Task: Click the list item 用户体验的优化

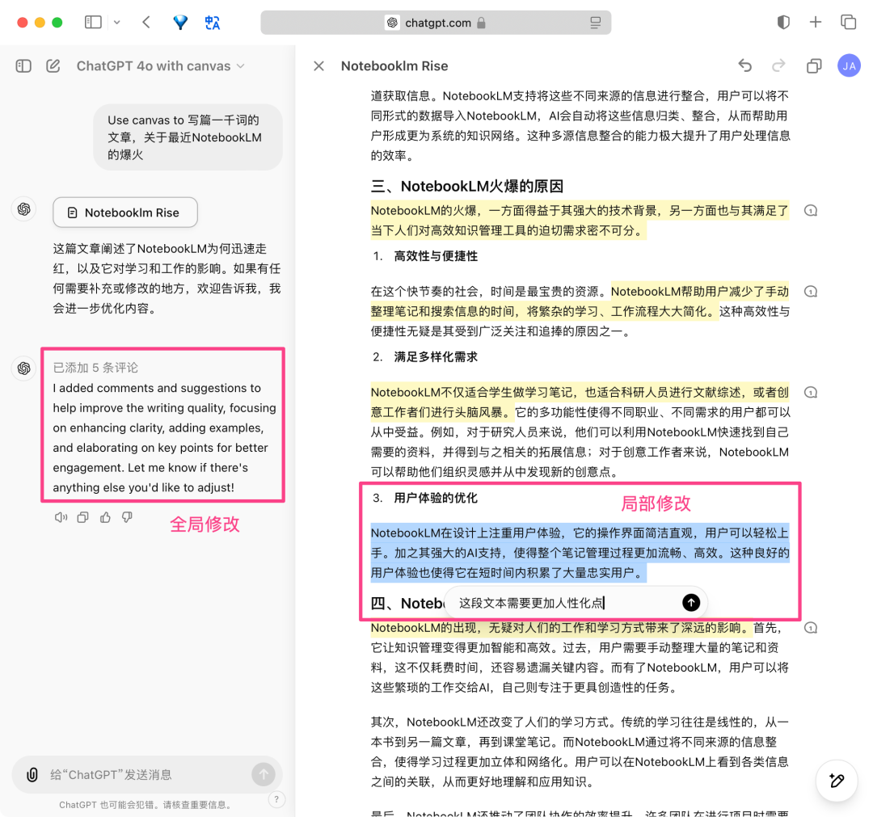Action: (x=436, y=498)
